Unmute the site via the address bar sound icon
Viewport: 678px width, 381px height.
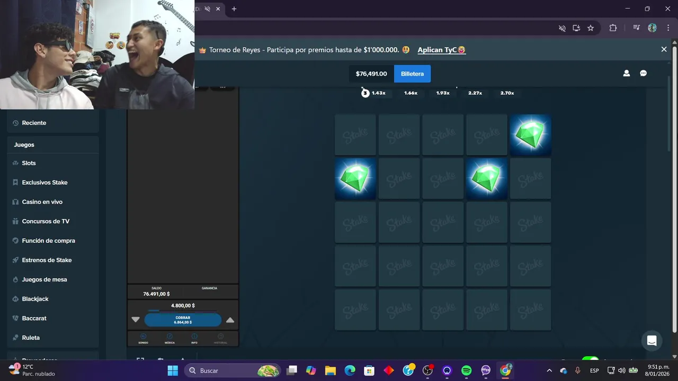562,28
